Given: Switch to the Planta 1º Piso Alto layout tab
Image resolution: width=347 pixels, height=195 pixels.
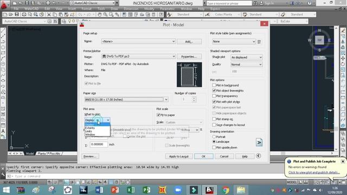Looking at the screenshot, I should coord(49,153).
